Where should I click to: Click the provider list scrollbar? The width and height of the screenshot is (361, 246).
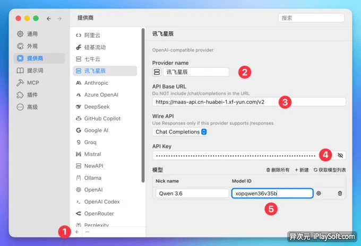(x=143, y=106)
